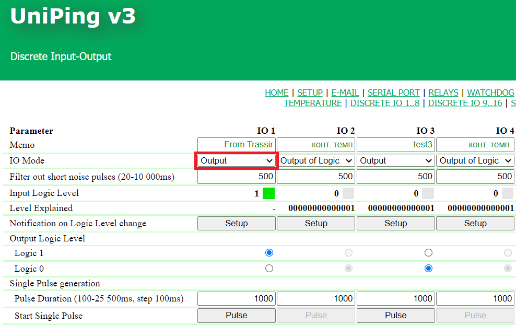516x325 pixels.
Task: Navigate to the RELAYS page
Action: pyautogui.click(x=443, y=93)
